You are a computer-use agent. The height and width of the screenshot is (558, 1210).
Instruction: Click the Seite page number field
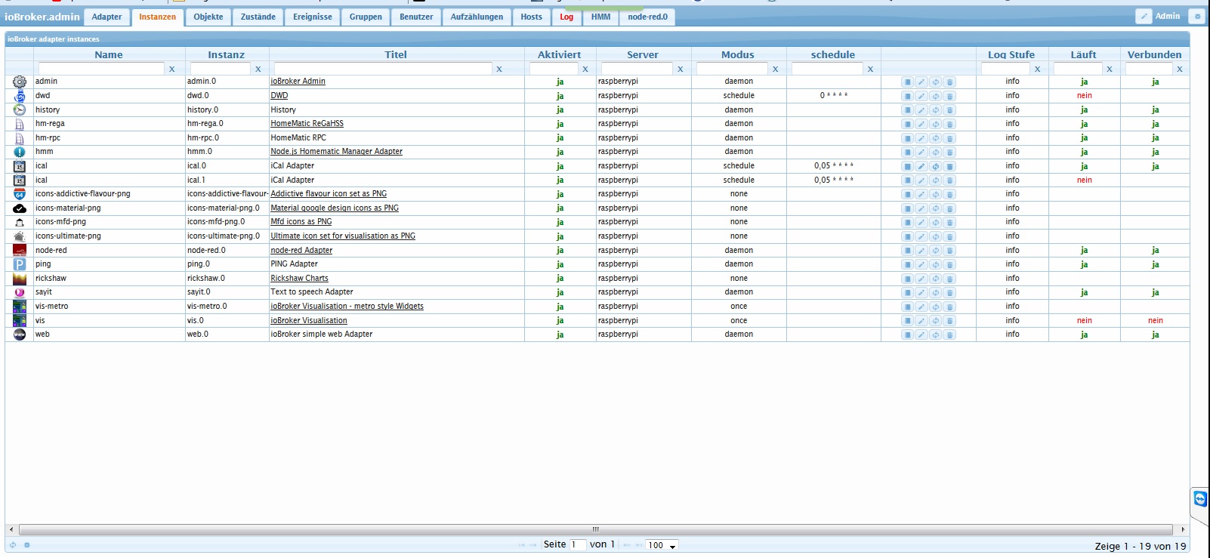pos(578,545)
